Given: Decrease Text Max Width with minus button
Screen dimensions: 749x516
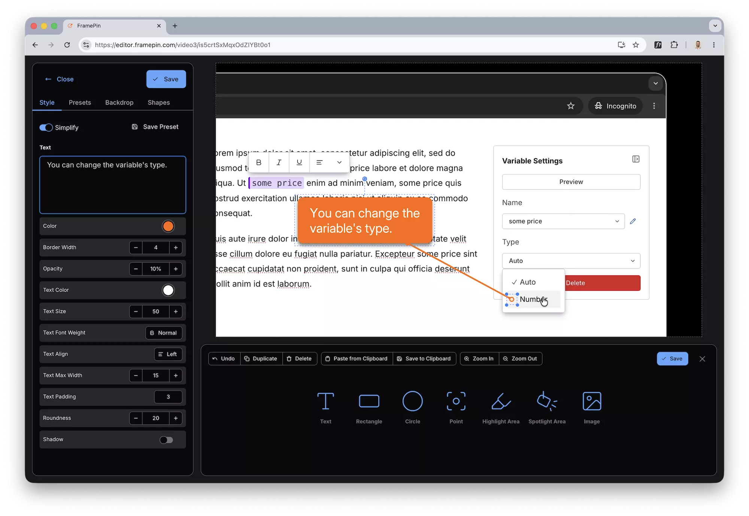Looking at the screenshot, I should (136, 375).
